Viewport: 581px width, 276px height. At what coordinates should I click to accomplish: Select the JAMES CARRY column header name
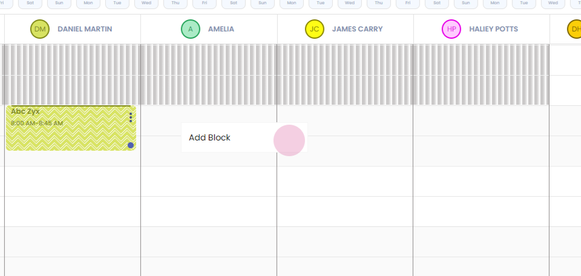(x=358, y=29)
